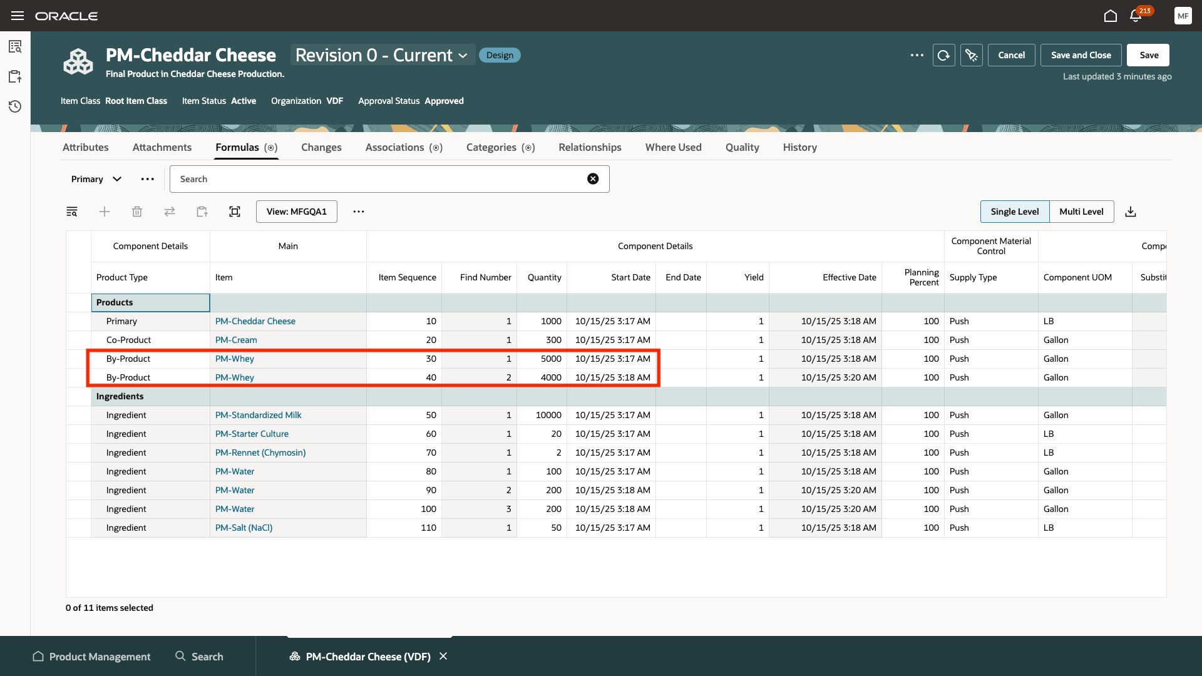This screenshot has width=1202, height=676.
Task: Open the history clock icon in sidebar
Action: click(x=15, y=106)
